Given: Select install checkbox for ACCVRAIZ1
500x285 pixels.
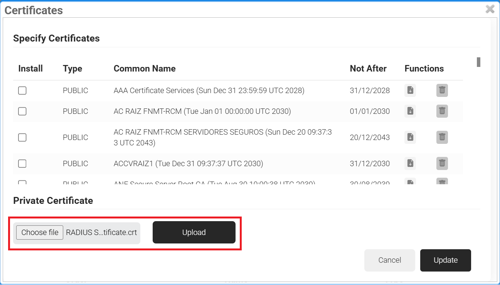Looking at the screenshot, I should (22, 163).
